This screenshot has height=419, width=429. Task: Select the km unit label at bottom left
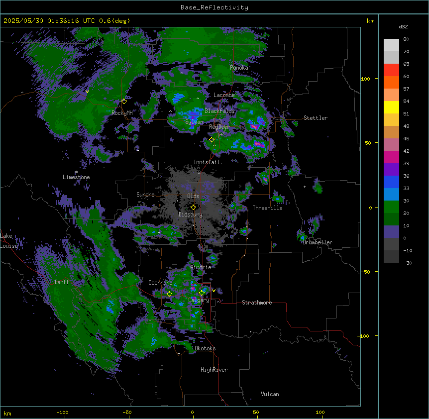click(x=7, y=413)
